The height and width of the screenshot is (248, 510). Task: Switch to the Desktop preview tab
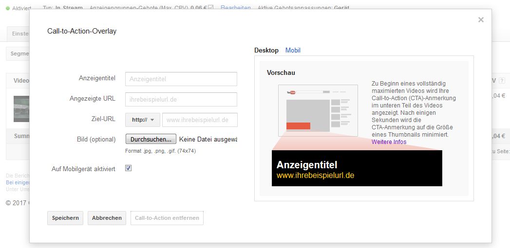(x=266, y=50)
